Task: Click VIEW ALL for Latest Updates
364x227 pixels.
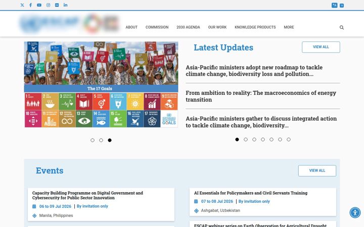Action: pos(321,47)
